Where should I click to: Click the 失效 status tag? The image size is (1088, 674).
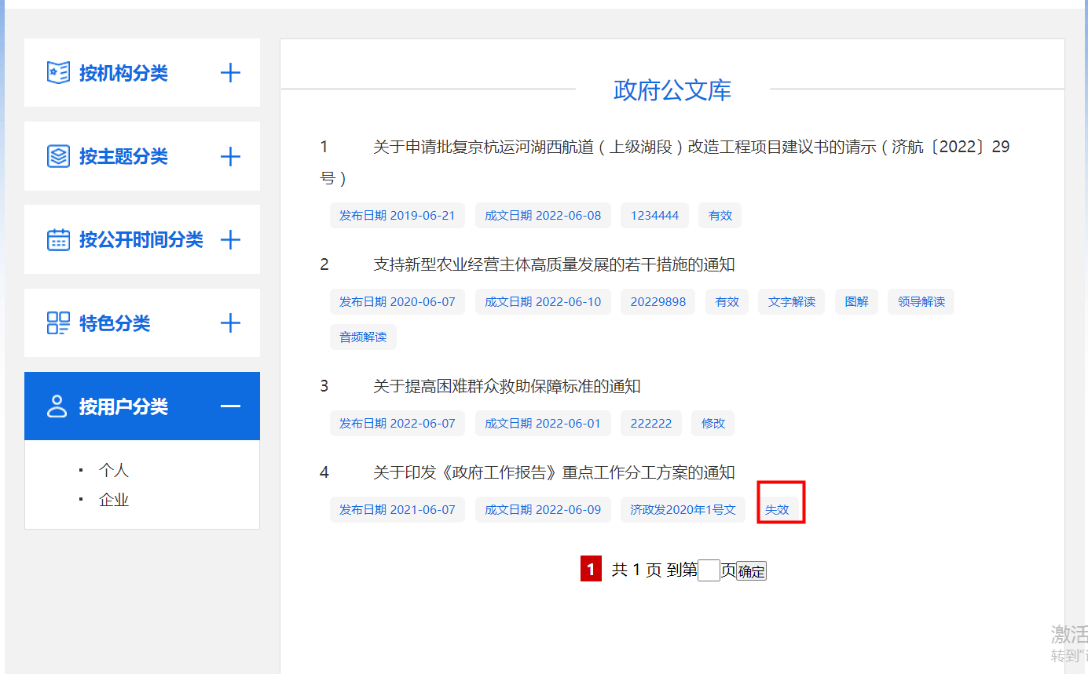(777, 510)
